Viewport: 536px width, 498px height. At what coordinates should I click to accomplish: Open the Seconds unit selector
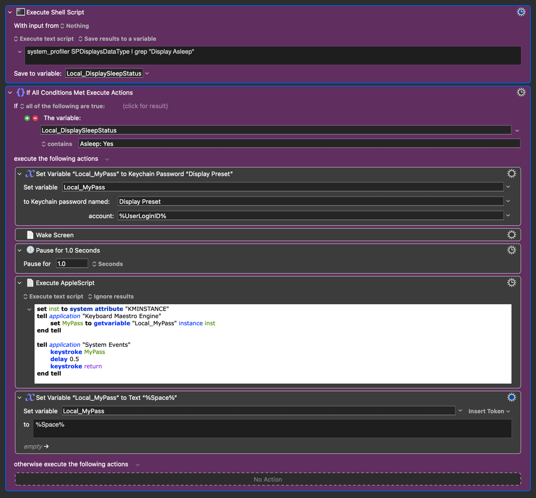point(108,264)
